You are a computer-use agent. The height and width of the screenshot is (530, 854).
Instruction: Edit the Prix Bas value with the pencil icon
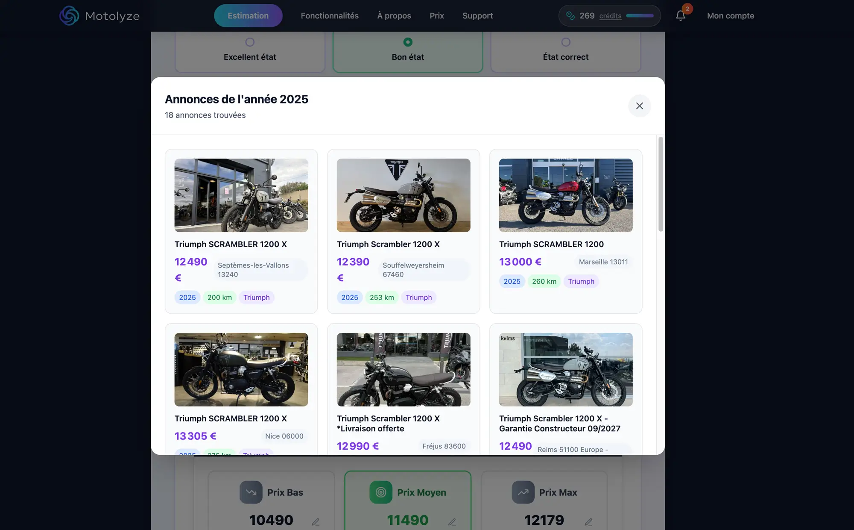click(316, 522)
